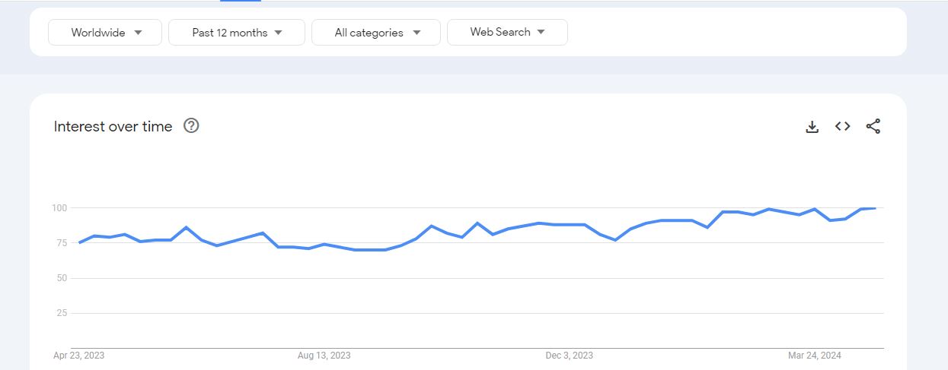Click the 50 value on y-axis
This screenshot has width=948, height=370.
click(62, 278)
